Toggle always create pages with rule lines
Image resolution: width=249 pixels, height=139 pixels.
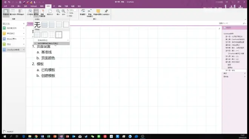51,43
